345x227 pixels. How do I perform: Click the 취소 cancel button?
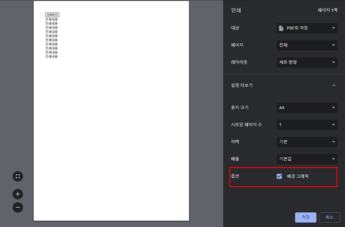329,217
